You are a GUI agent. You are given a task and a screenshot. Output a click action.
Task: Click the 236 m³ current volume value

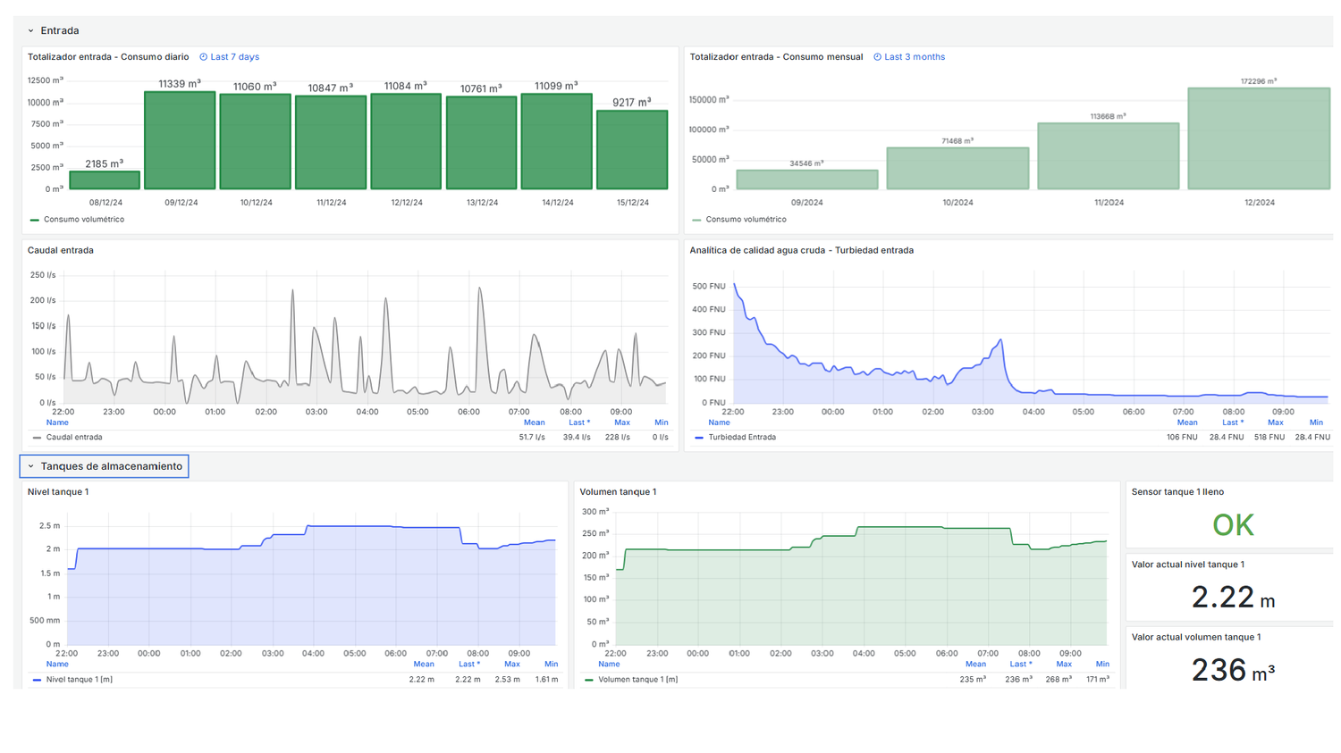[1233, 670]
